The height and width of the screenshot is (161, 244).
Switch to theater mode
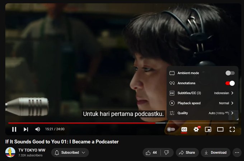click(220, 129)
